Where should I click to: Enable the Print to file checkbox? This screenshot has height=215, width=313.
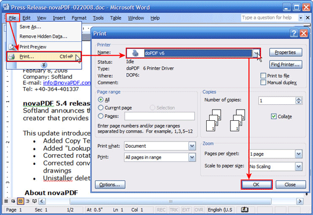263,75
